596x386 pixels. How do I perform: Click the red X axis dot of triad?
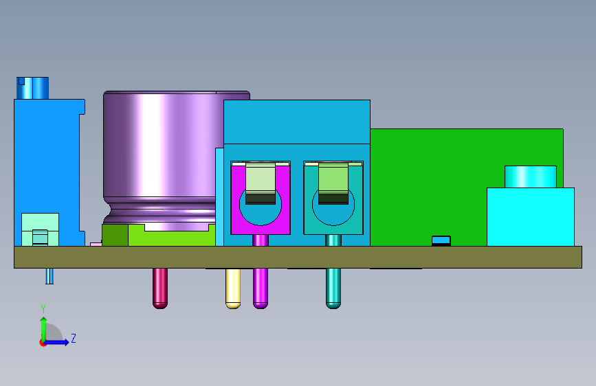43,343
